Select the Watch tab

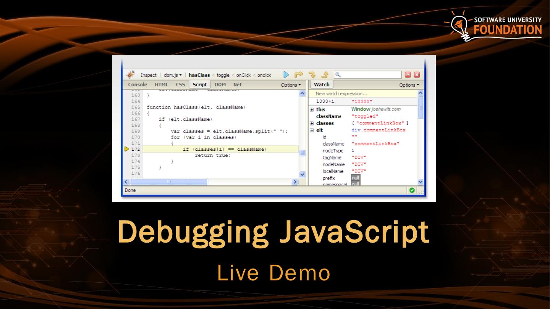coord(322,85)
